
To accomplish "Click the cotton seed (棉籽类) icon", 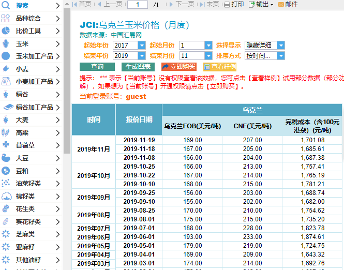I will point(6,196).
